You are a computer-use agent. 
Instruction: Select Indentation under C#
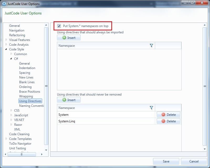tap(27, 68)
